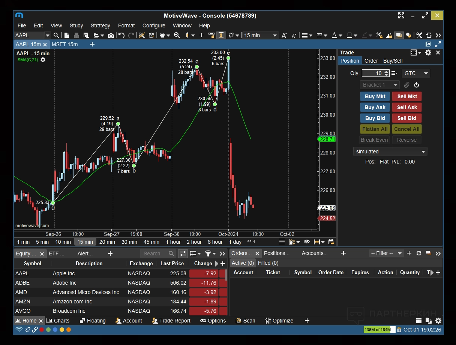Click the refresh chart icon in toolbar
This screenshot has height=345, width=456.
tap(429, 35)
